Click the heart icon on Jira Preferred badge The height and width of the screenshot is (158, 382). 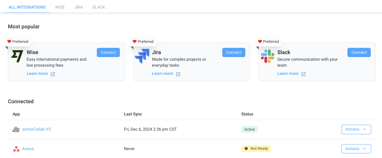pyautogui.click(x=134, y=42)
